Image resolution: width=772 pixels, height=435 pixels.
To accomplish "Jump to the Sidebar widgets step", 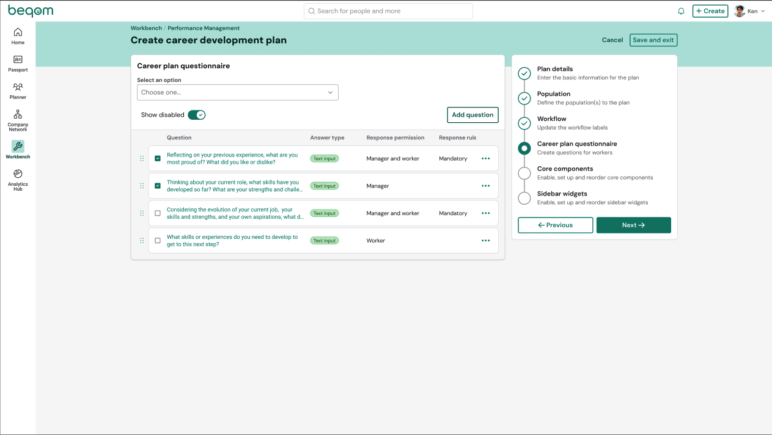I will click(x=562, y=194).
